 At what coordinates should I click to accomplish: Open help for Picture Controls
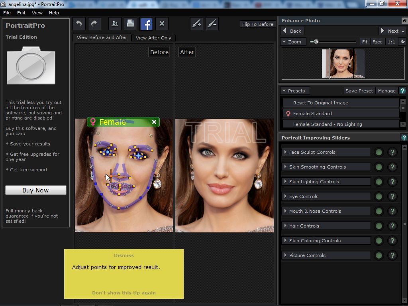(x=392, y=255)
